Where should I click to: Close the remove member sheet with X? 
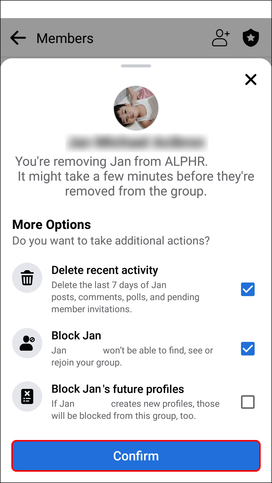click(251, 79)
